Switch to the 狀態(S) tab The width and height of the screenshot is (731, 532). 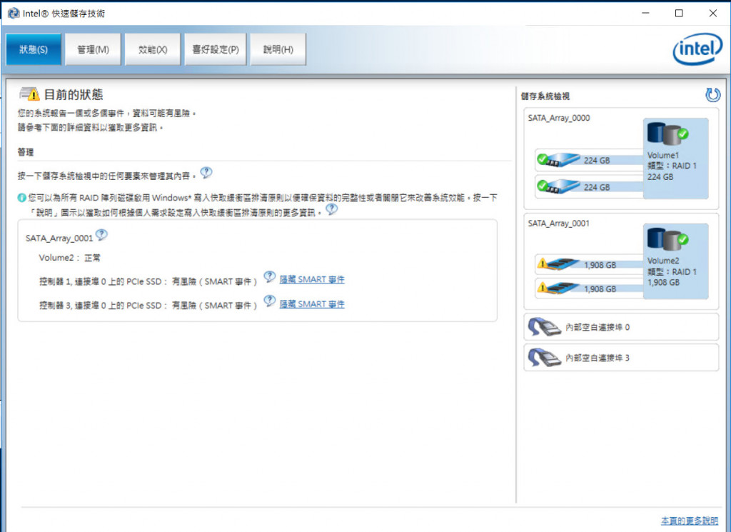pyautogui.click(x=34, y=49)
